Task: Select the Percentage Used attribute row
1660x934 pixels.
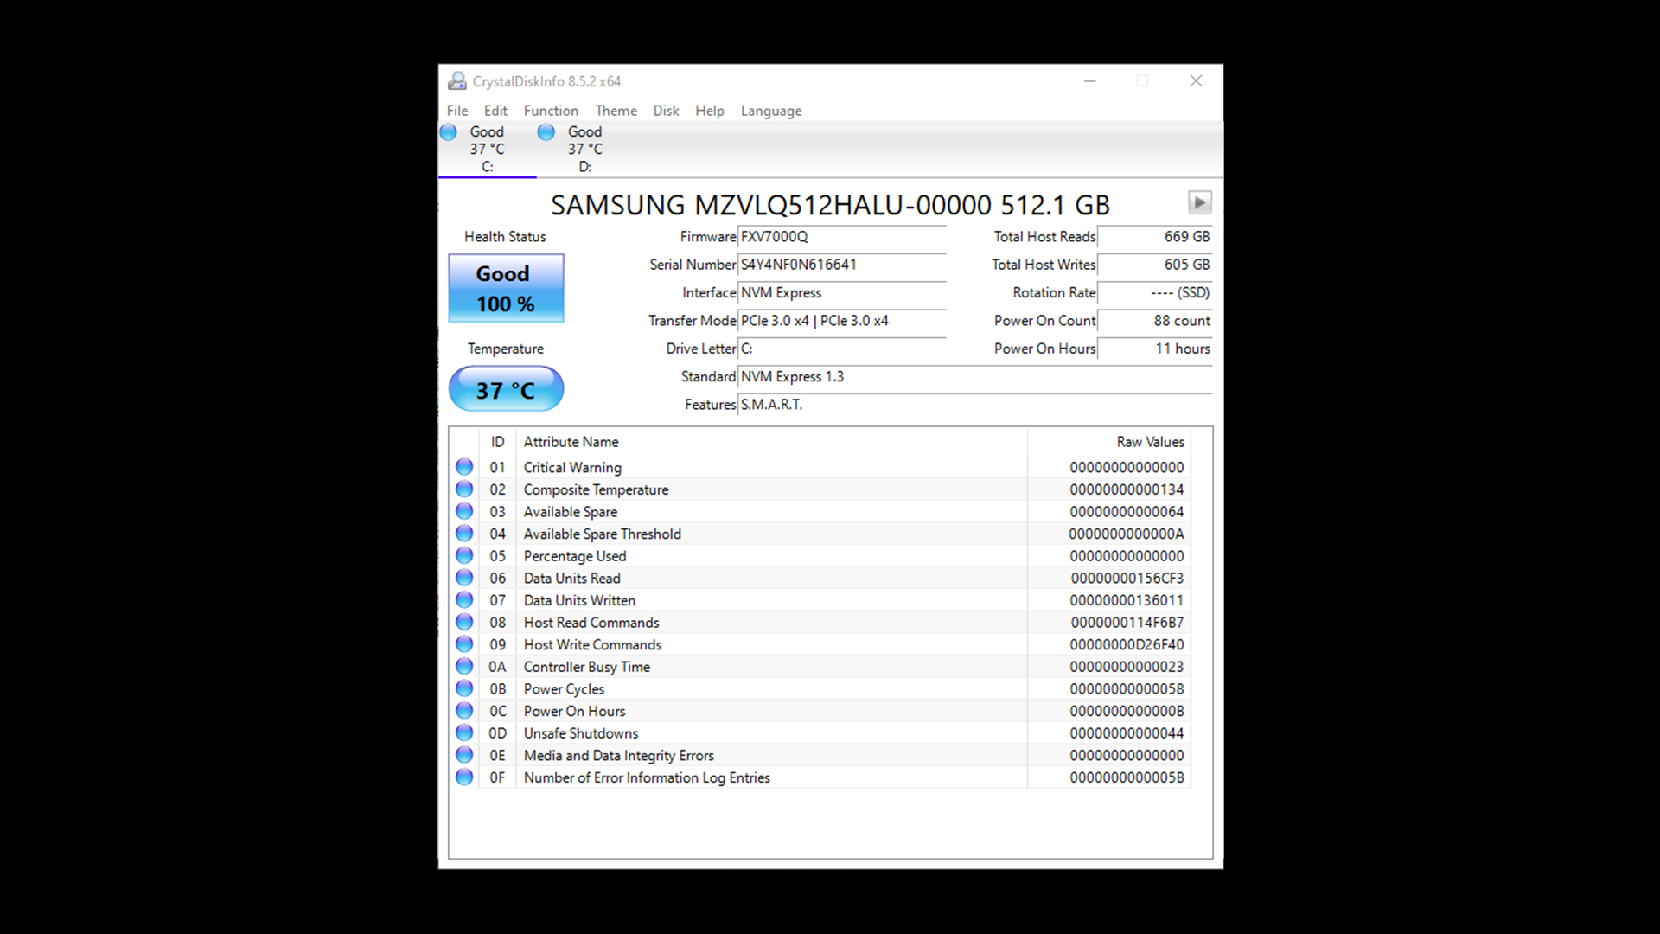Action: click(x=574, y=556)
